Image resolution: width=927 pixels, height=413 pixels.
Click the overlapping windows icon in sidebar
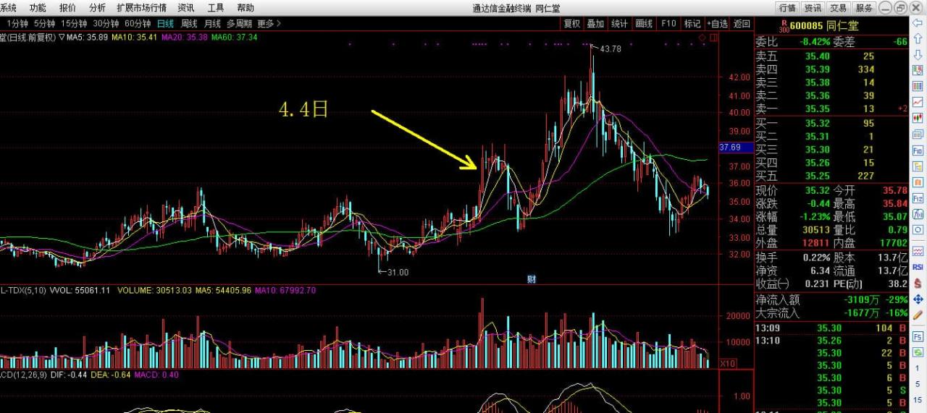pyautogui.click(x=918, y=134)
